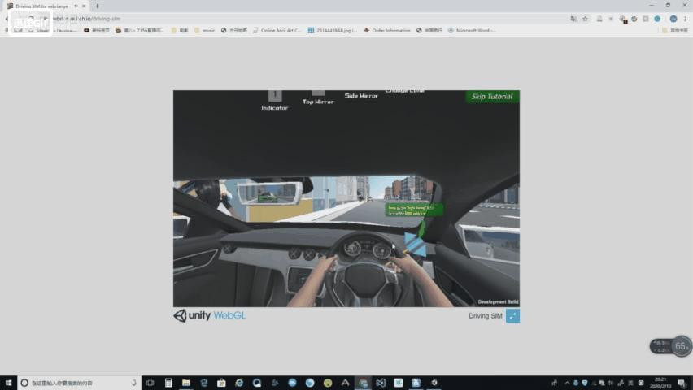Screen dimensions: 693x390
Task: Click the checkmark circle extension icon
Action: [634, 19]
